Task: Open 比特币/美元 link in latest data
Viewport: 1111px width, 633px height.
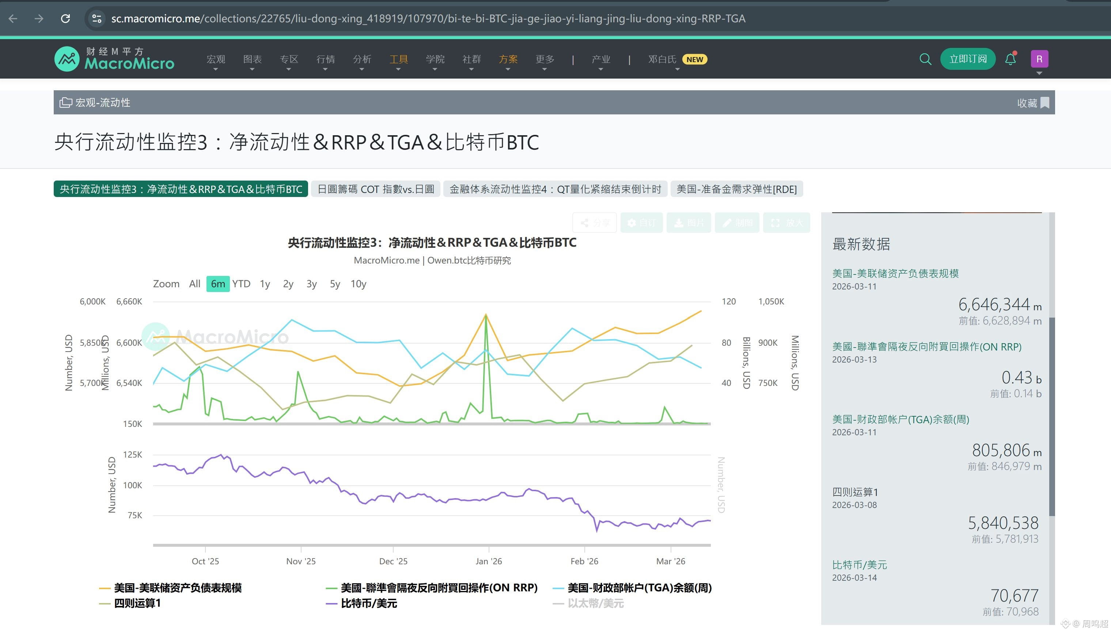Action: pyautogui.click(x=859, y=565)
